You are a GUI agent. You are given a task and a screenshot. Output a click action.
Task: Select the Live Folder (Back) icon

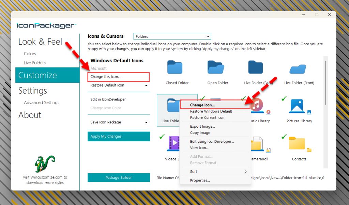tap(256, 67)
